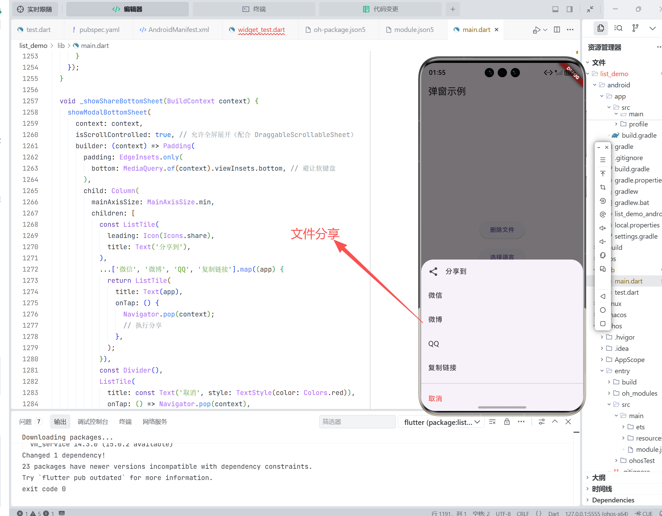662x516 pixels.
Task: Click the 筛选器 filter input field
Action: click(x=357, y=422)
